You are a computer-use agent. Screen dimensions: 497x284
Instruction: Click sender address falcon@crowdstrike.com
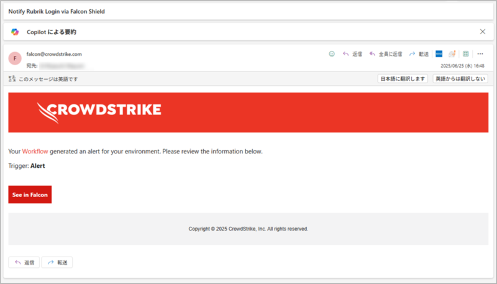click(54, 54)
